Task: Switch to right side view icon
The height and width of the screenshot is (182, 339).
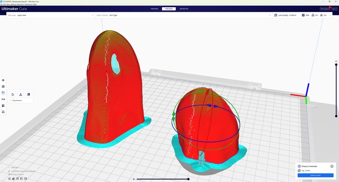Action: [25, 179]
